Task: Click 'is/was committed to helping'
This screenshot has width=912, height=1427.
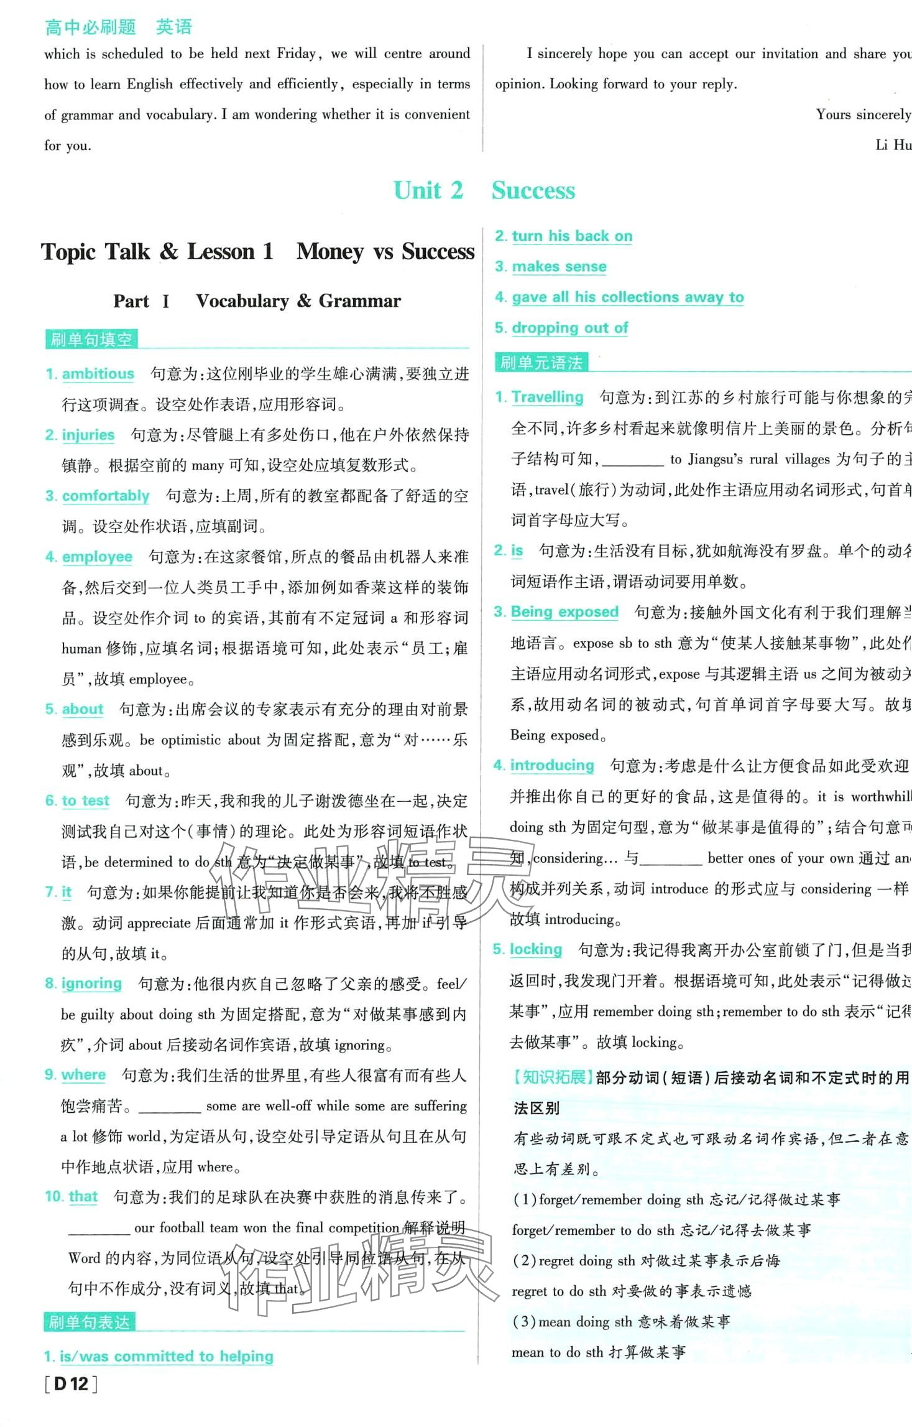Action: [x=167, y=1356]
